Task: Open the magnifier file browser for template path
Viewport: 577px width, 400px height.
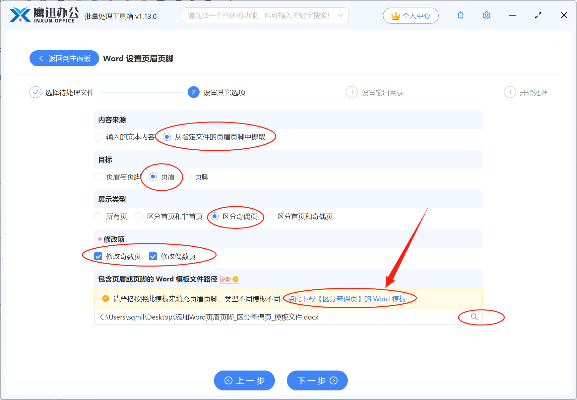Action: pyautogui.click(x=474, y=317)
